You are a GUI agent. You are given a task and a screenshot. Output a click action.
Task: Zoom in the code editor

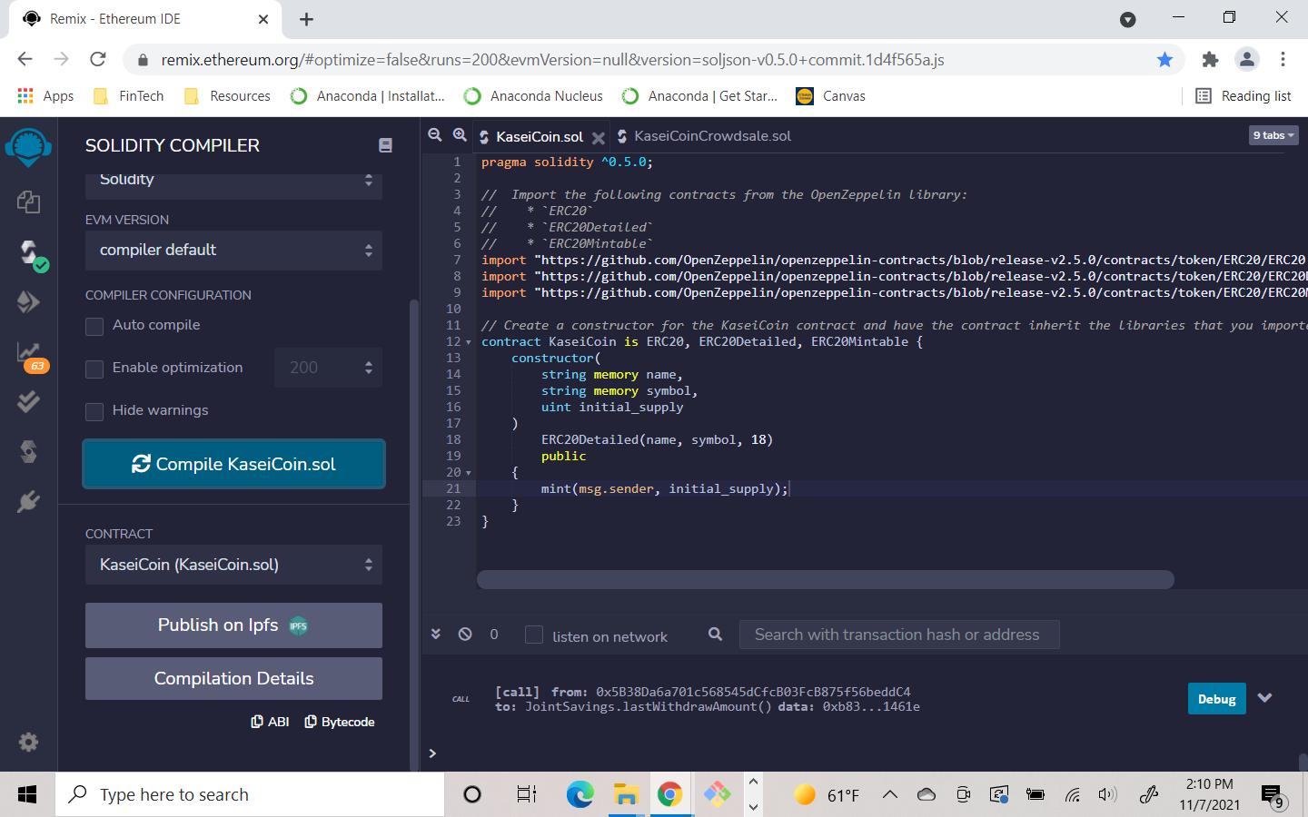461,134
